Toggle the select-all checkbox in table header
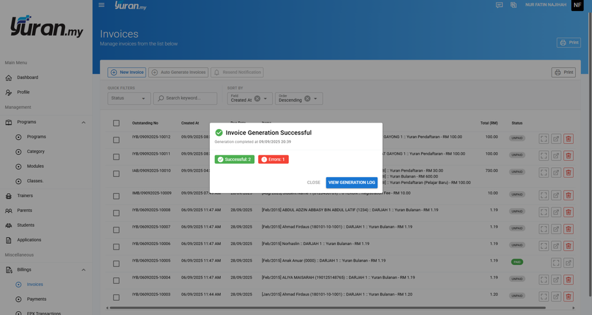 pos(116,123)
